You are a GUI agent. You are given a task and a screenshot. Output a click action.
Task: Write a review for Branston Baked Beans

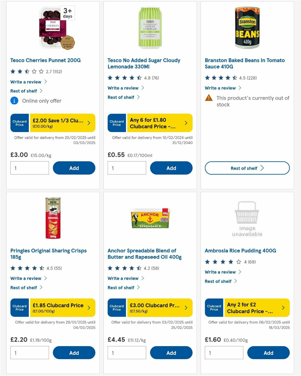(220, 88)
